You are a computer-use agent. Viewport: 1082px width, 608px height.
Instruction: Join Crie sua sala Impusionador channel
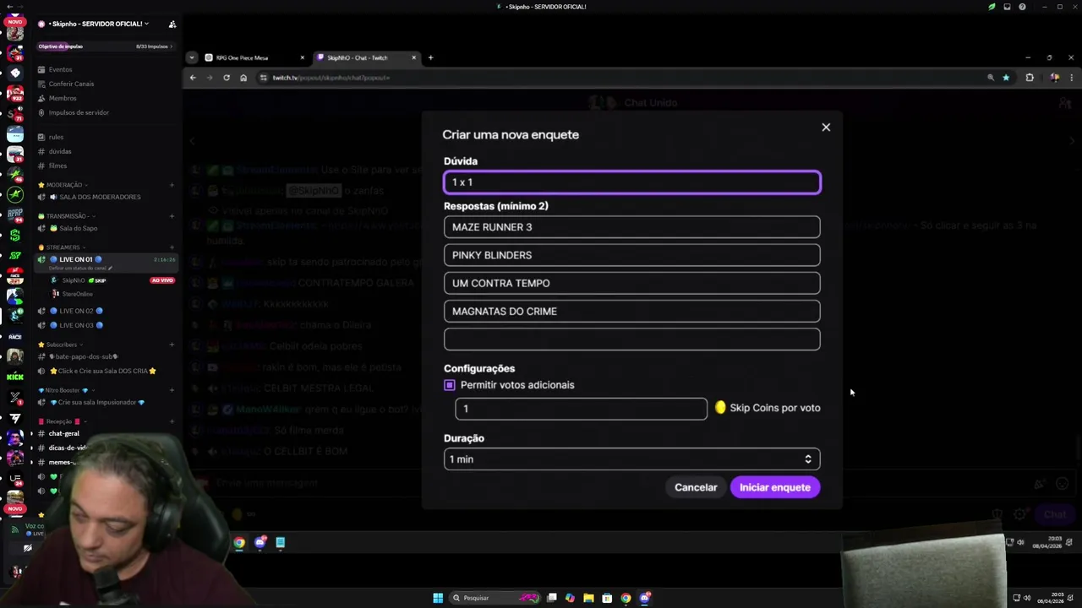(x=97, y=402)
